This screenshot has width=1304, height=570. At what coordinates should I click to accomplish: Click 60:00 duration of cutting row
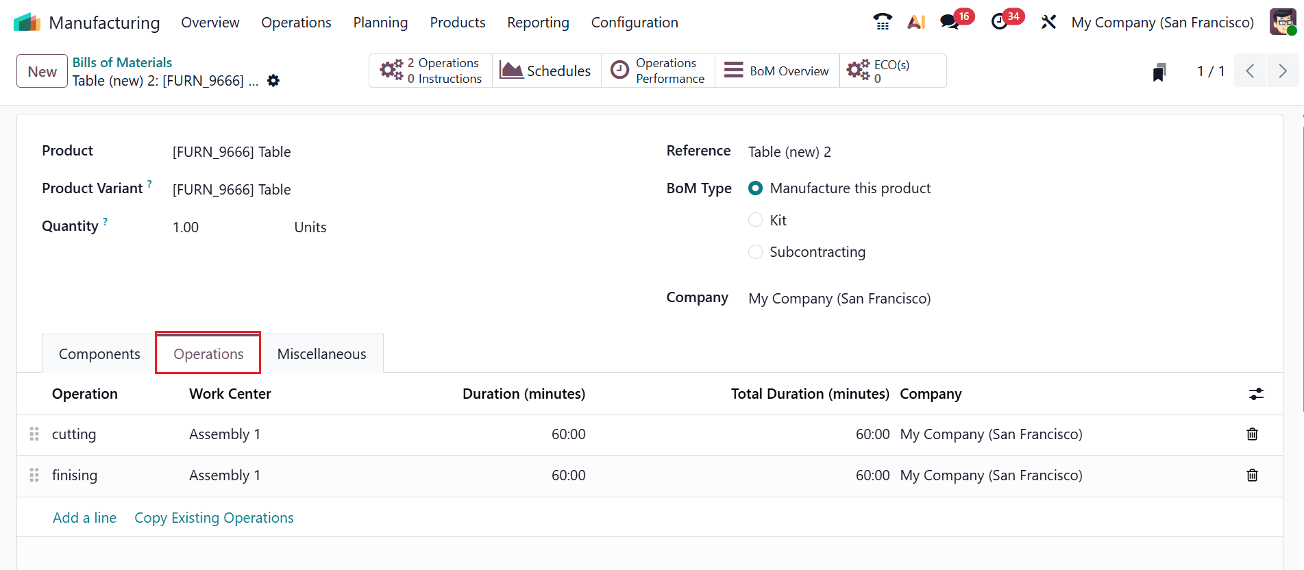(568, 434)
